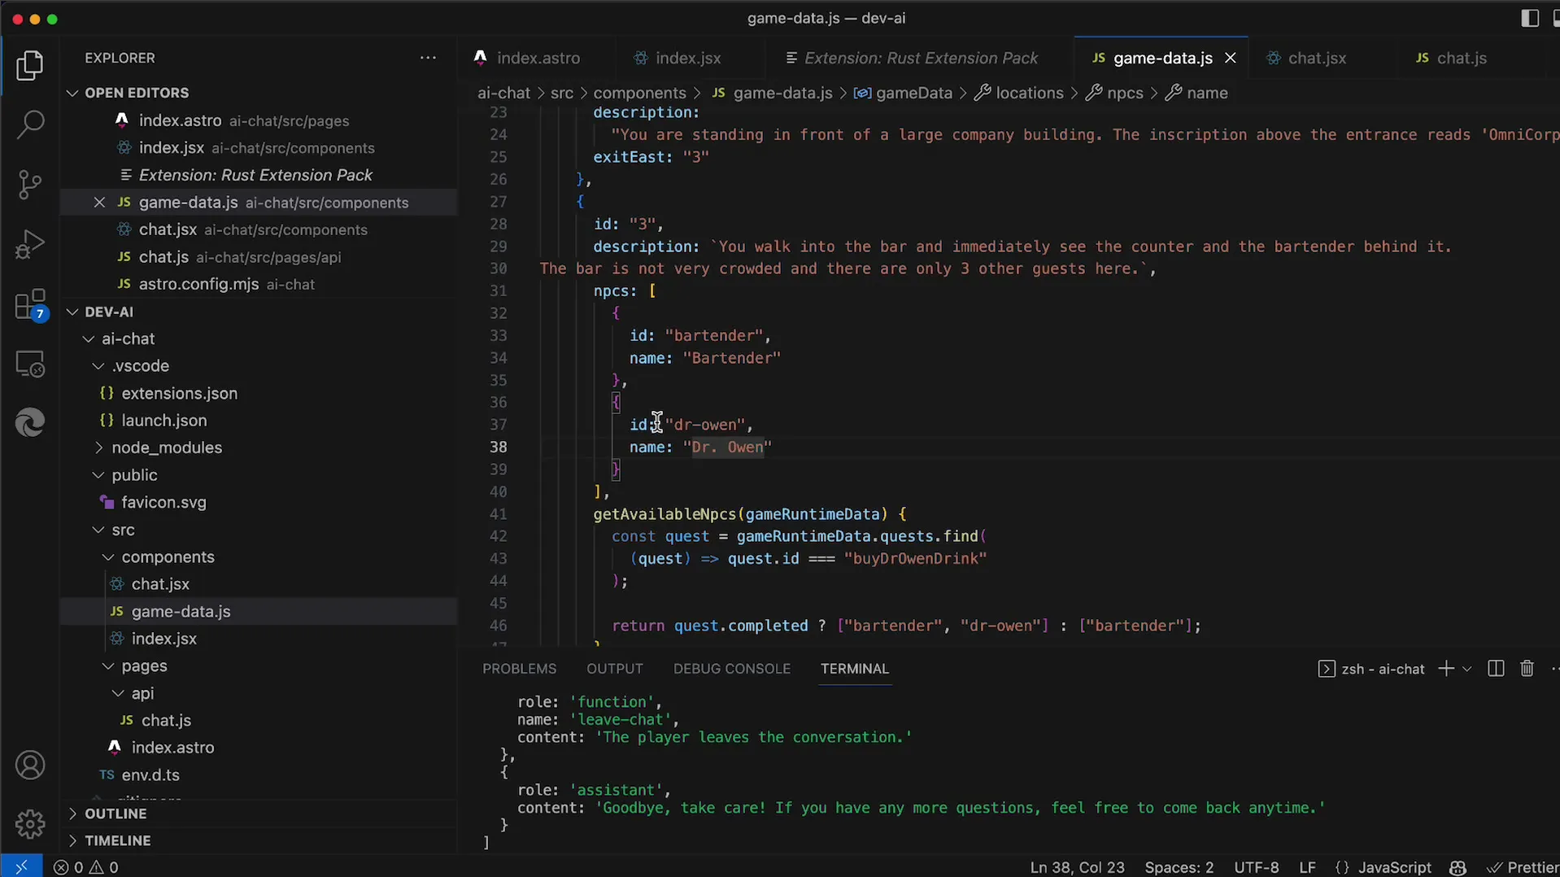
Task: Click Prettier status bar item
Action: [1523, 867]
